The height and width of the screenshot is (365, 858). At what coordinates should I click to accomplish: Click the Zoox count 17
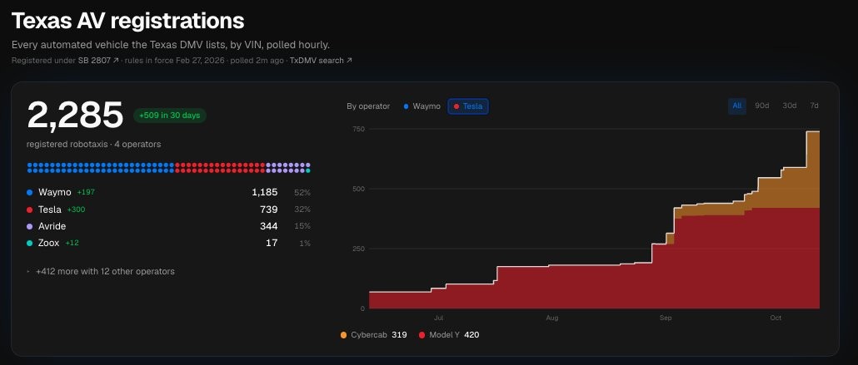coord(272,243)
